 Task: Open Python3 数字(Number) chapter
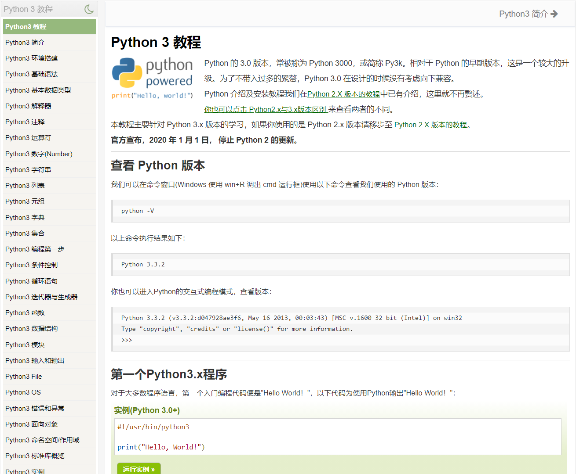(x=49, y=154)
